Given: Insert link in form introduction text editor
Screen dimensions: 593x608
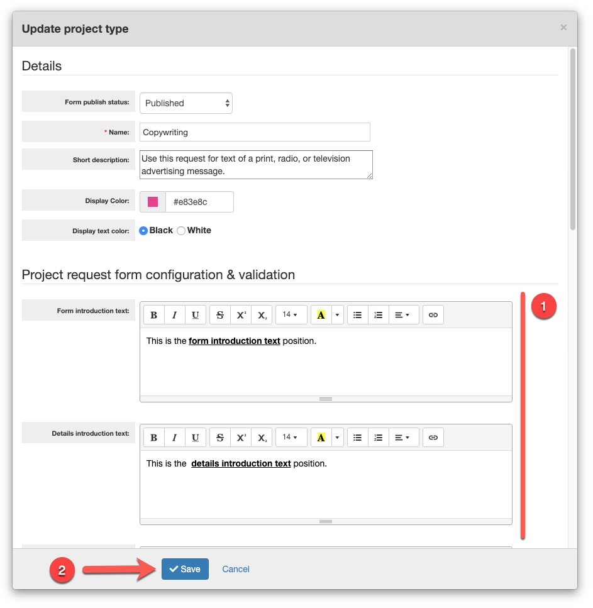Looking at the screenshot, I should pos(433,315).
